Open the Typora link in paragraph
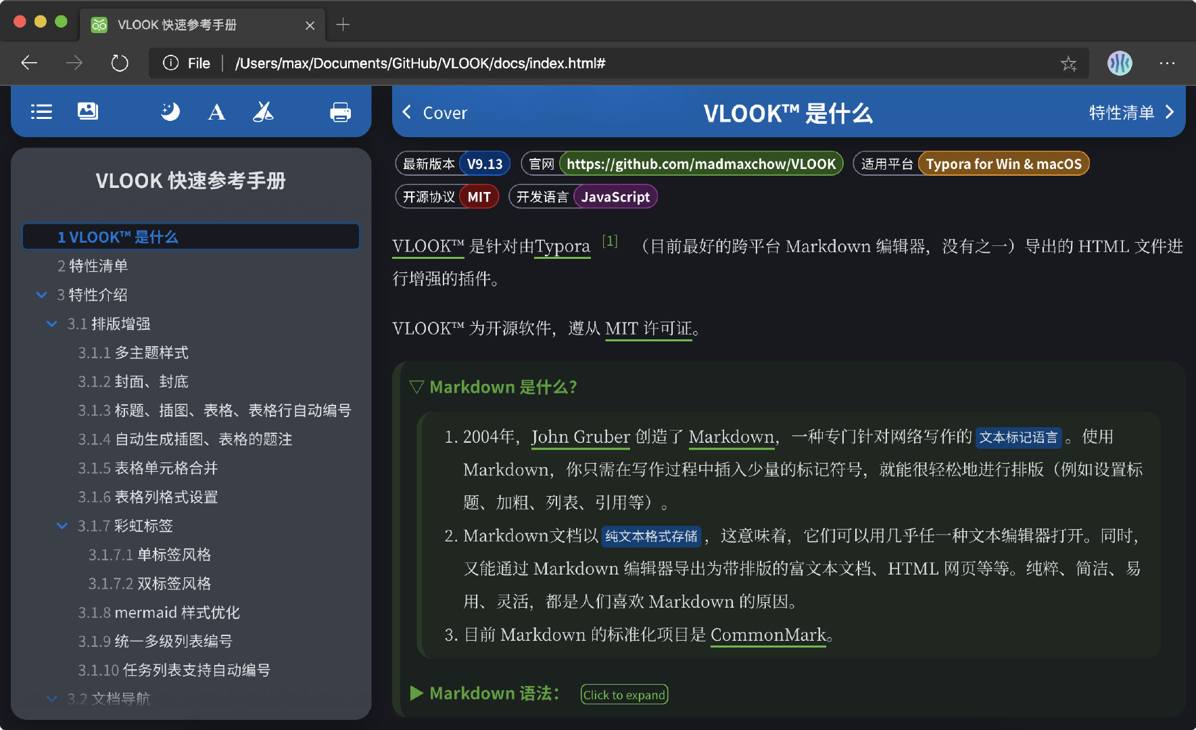This screenshot has width=1196, height=730. (562, 246)
